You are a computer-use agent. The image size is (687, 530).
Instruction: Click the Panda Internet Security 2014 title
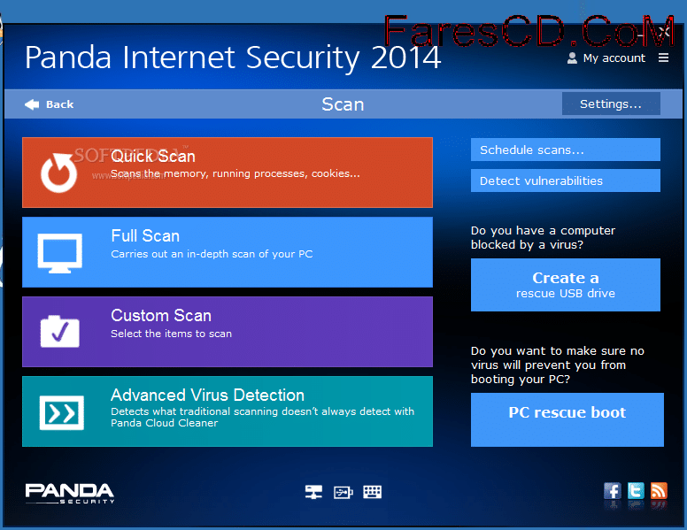click(233, 58)
